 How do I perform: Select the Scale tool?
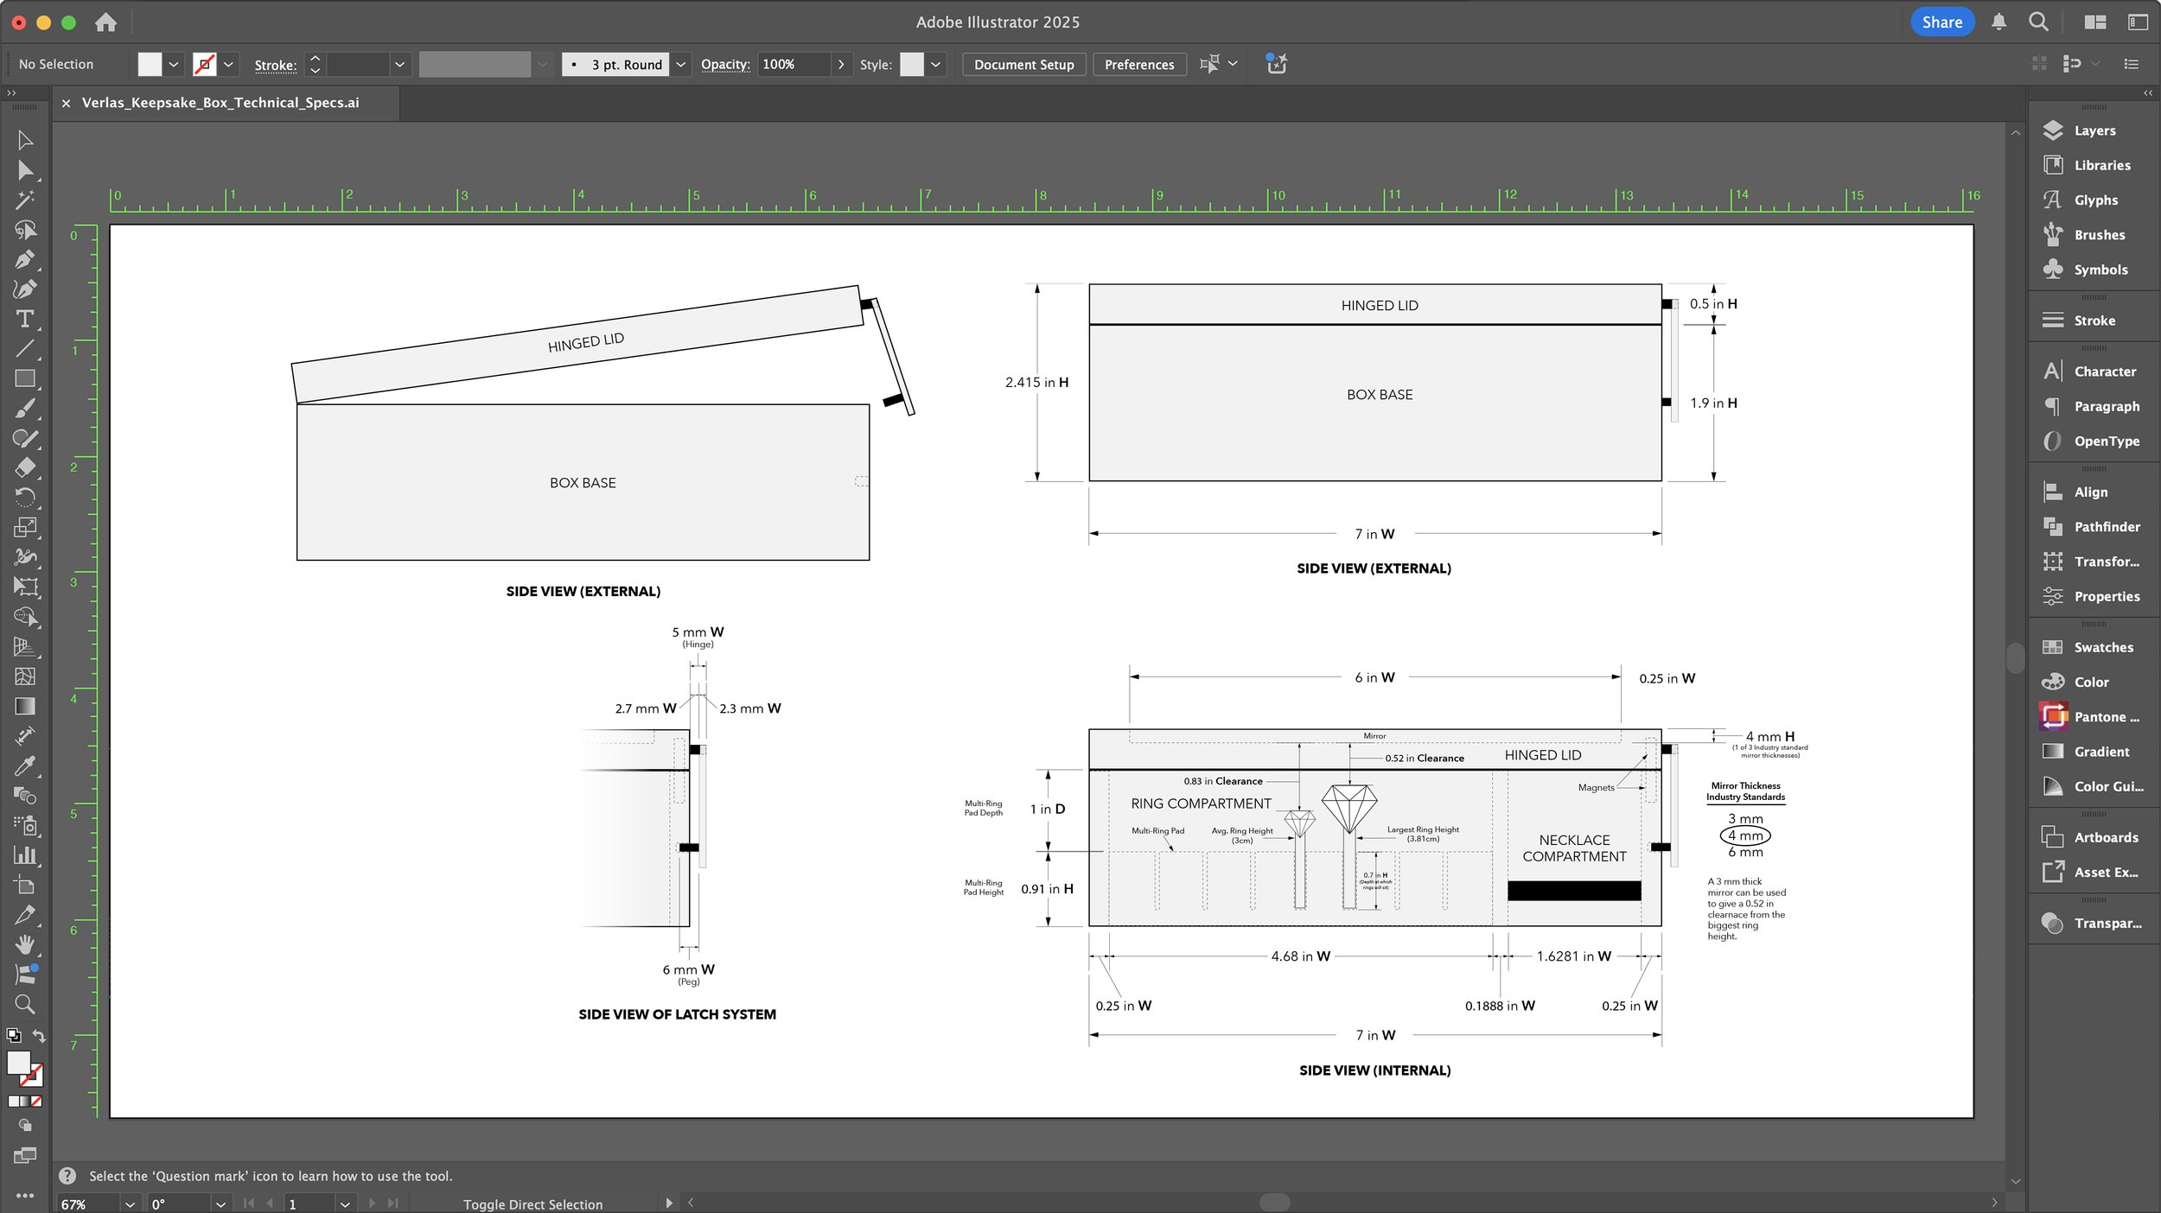(25, 527)
